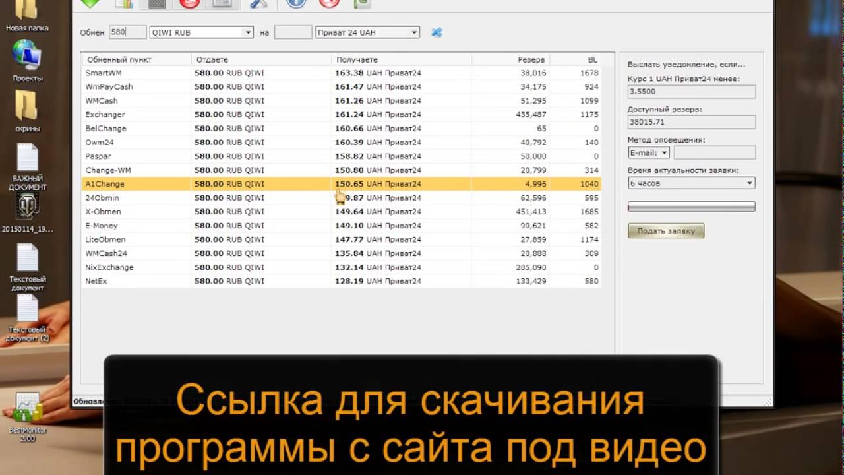Click the Подать заявку button

(666, 231)
